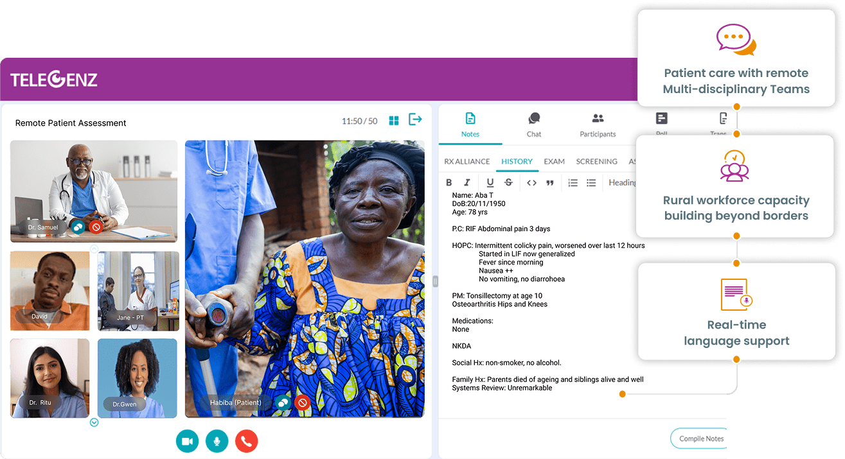
Task: Open chat with Habiba (Patient)
Action: 283,403
